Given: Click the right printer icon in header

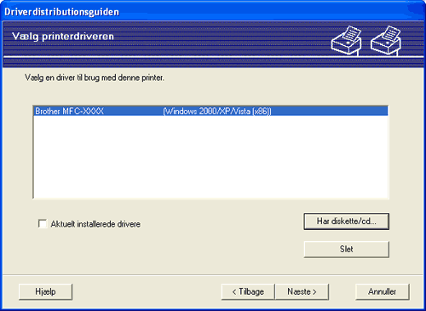Looking at the screenshot, I should click(386, 40).
